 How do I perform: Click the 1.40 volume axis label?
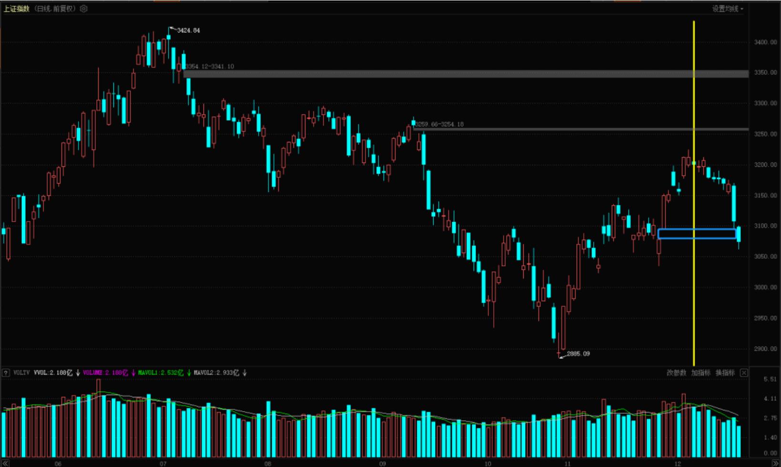click(770, 437)
